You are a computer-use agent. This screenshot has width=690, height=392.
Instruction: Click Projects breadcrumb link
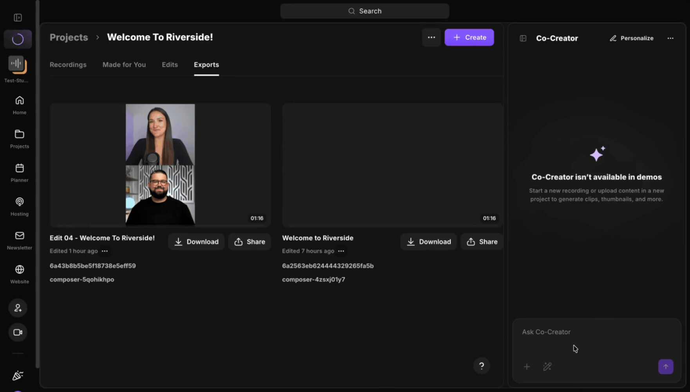coord(69,37)
